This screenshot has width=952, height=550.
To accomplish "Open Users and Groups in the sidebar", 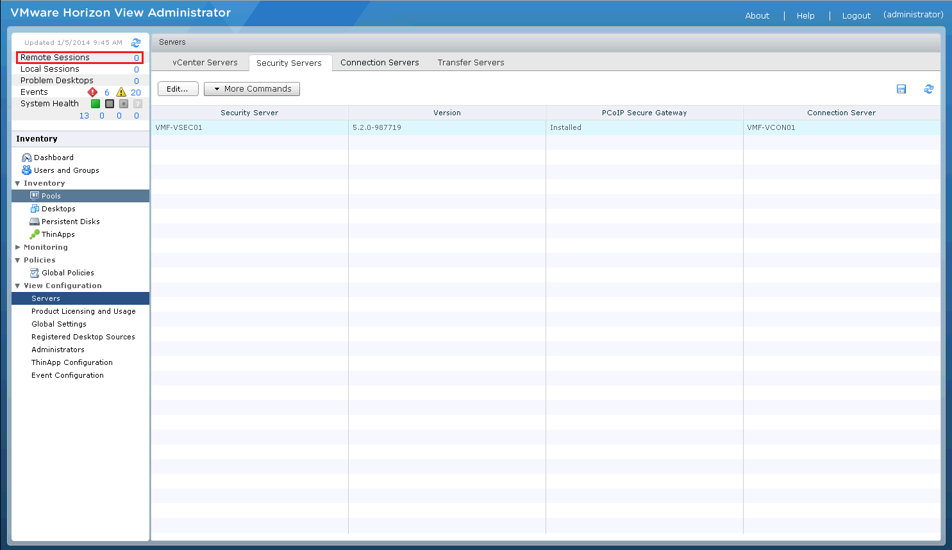I will 66,170.
